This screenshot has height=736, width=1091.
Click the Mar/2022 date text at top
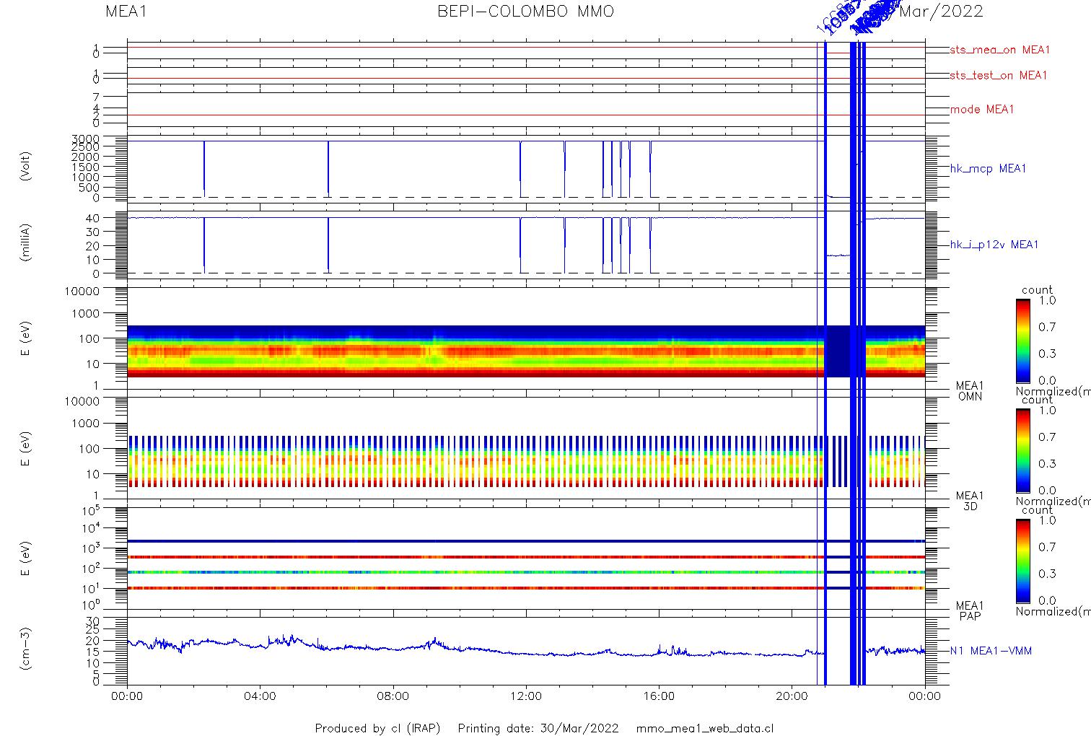coord(941,12)
